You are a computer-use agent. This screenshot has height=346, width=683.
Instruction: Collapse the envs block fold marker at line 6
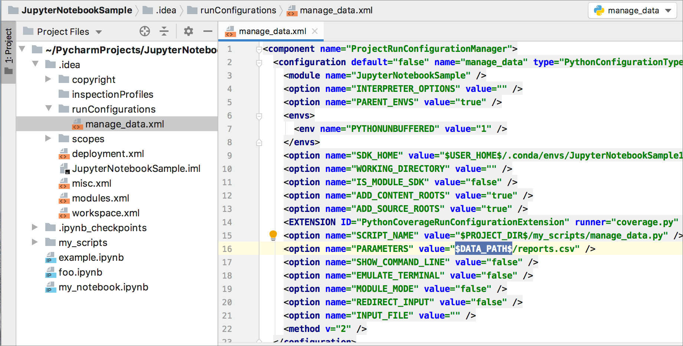pos(260,115)
